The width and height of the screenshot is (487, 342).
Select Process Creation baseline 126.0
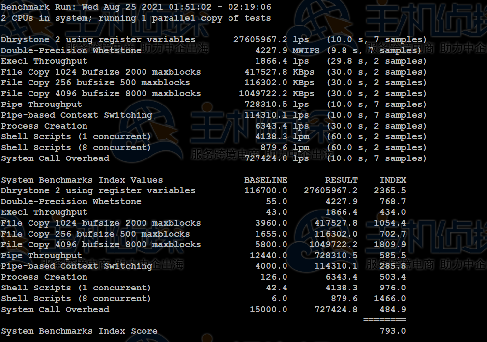(274, 277)
